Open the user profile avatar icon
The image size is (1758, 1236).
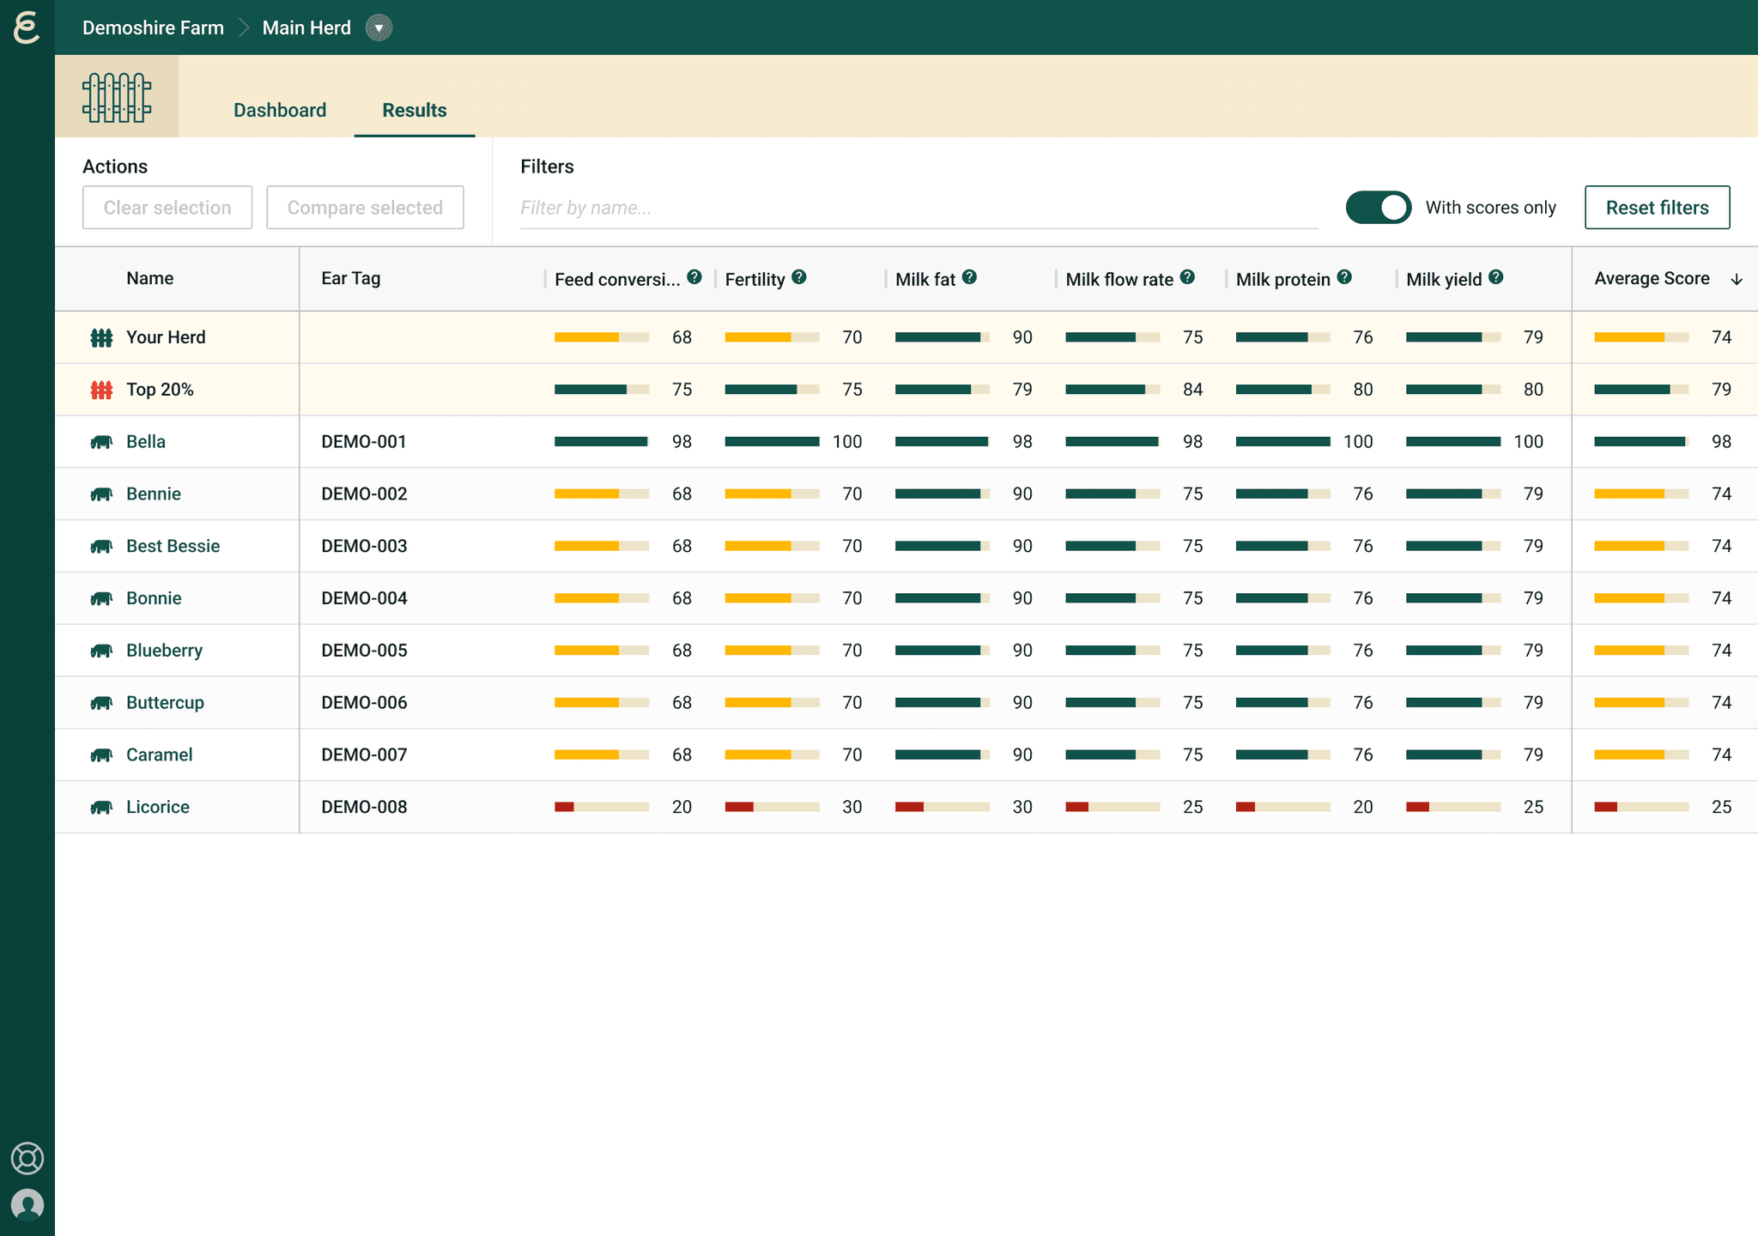(27, 1204)
